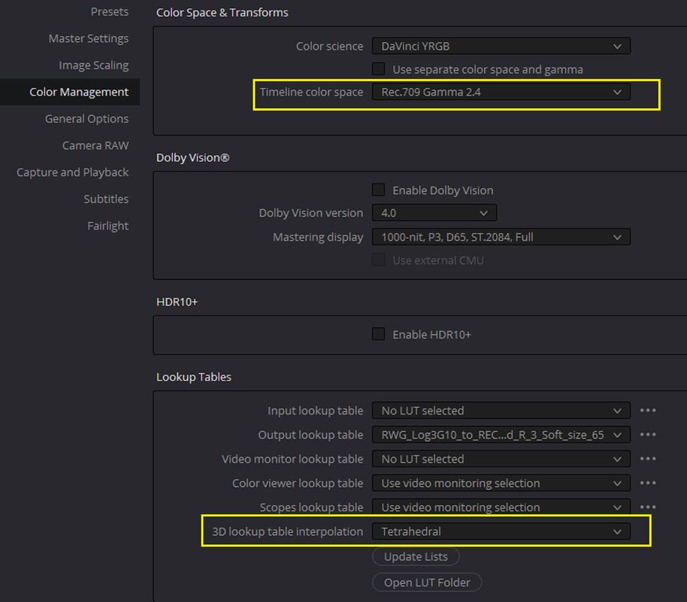Open the Input lookup table dropdown
Image resolution: width=687 pixels, height=602 pixels.
click(x=501, y=411)
